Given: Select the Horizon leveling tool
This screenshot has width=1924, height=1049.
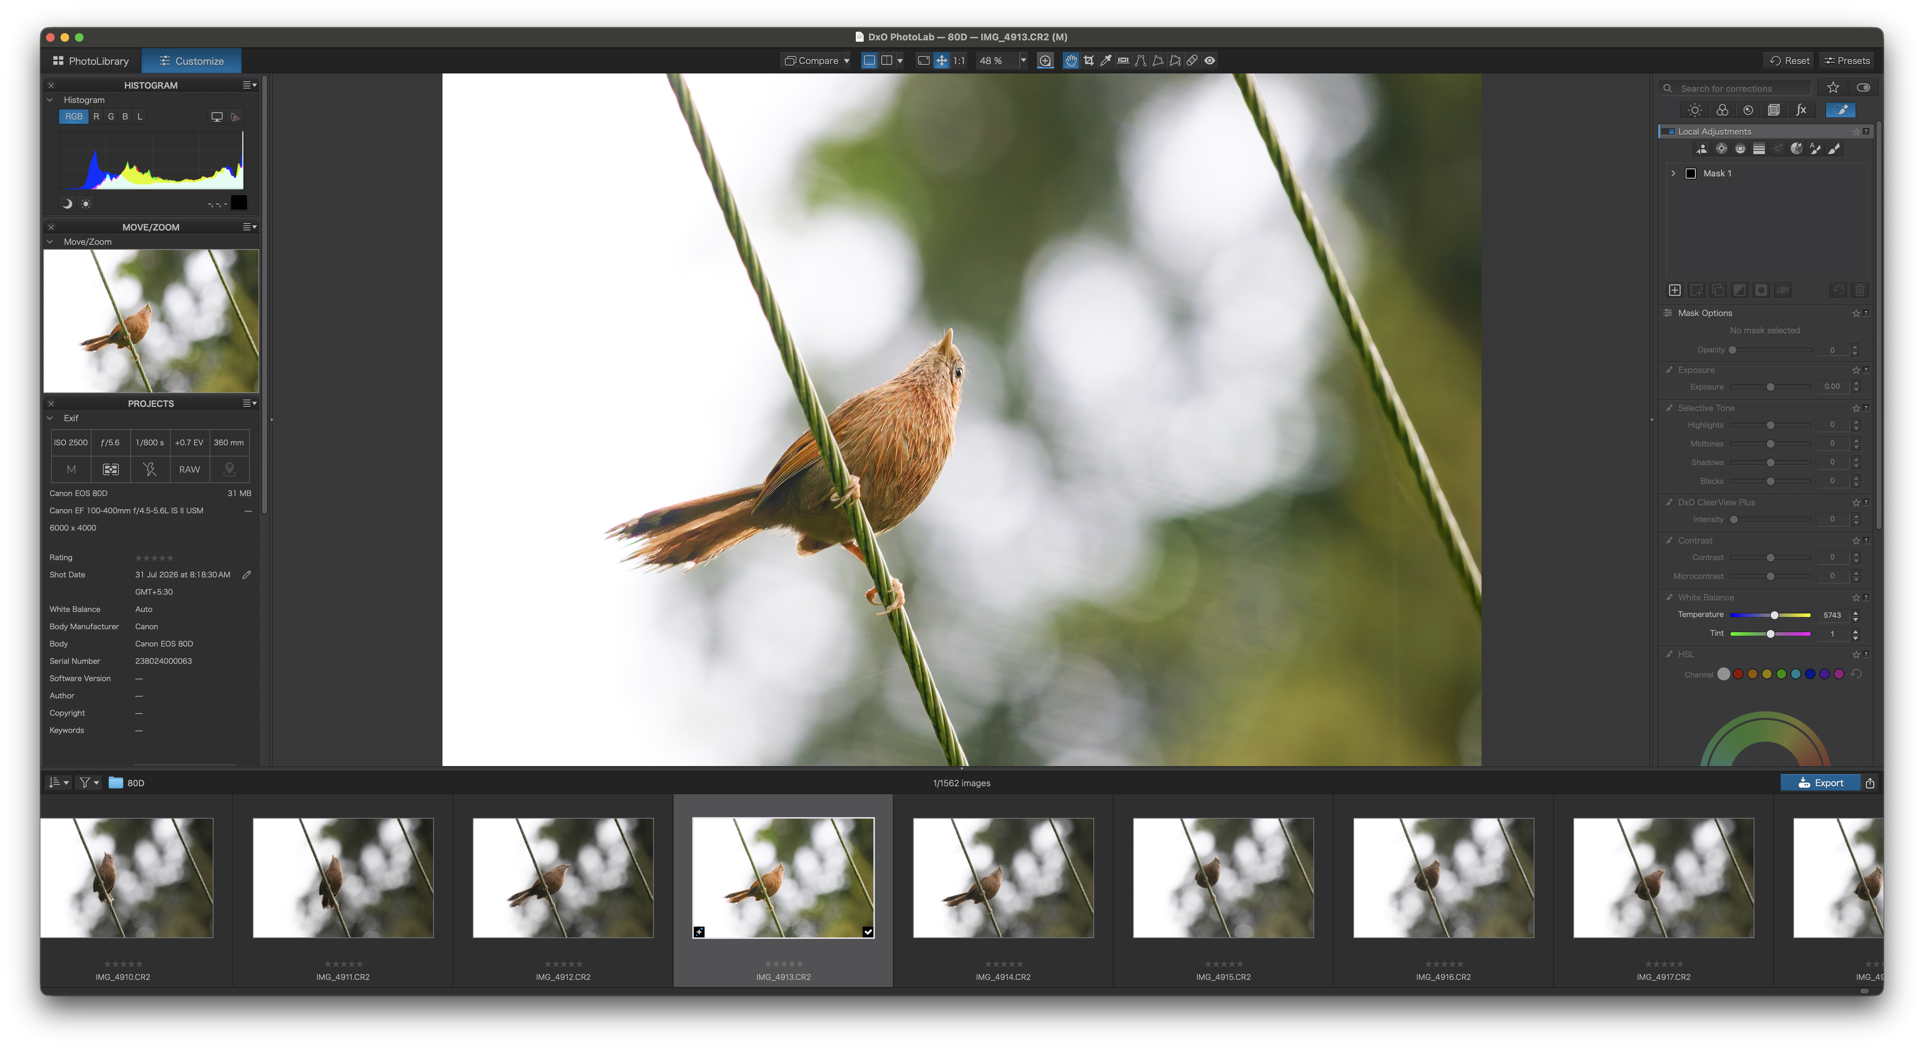Looking at the screenshot, I should tap(1123, 60).
